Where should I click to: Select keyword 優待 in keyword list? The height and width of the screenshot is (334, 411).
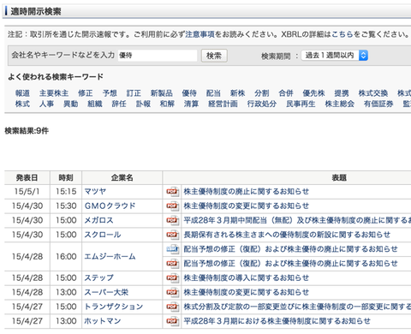pos(189,93)
